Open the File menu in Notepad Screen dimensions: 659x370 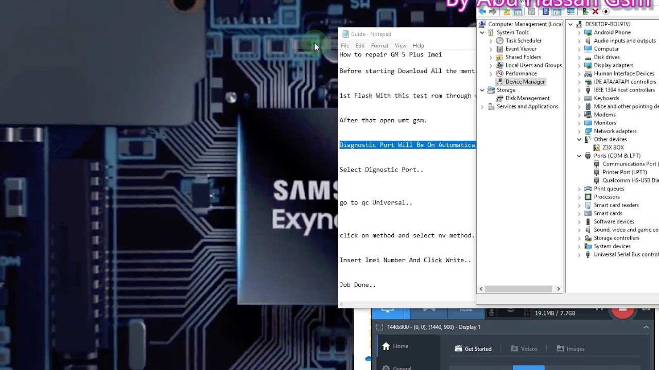tap(345, 46)
